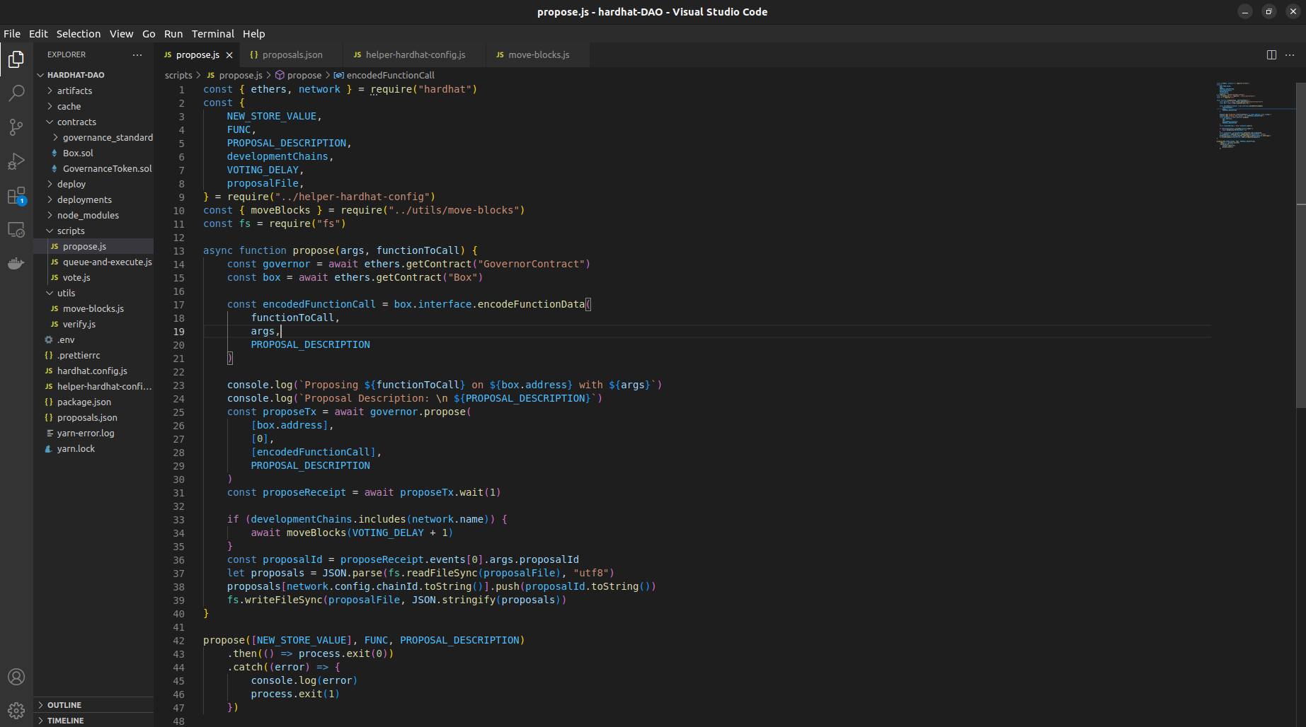Switch to move-blocks.js tab
The height and width of the screenshot is (727, 1306).
pos(538,54)
